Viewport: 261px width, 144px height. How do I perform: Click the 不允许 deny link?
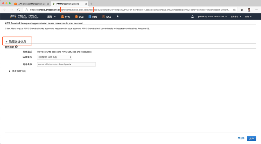pyautogui.click(x=241, y=138)
